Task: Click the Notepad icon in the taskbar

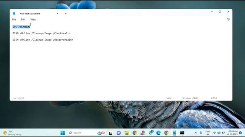Action: tap(175, 133)
